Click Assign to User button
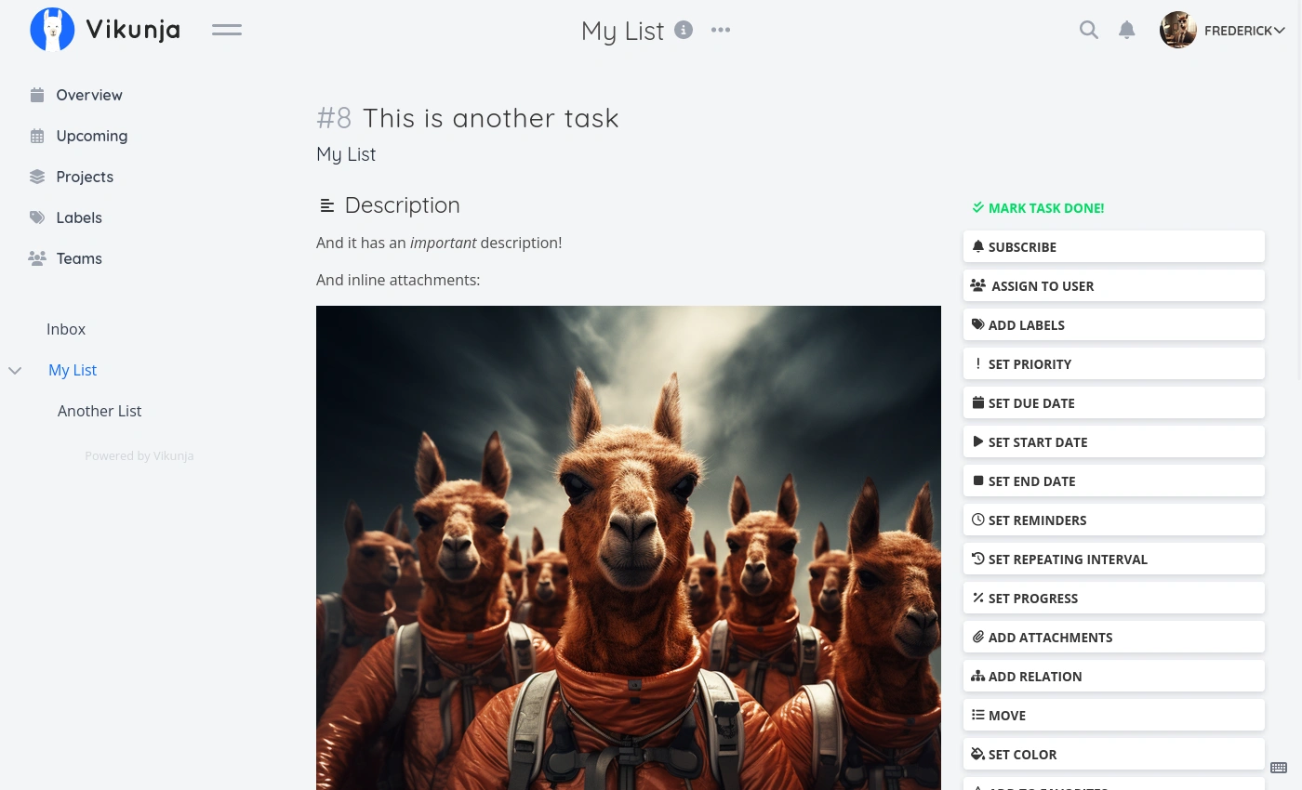This screenshot has height=790, width=1302. point(1114,286)
